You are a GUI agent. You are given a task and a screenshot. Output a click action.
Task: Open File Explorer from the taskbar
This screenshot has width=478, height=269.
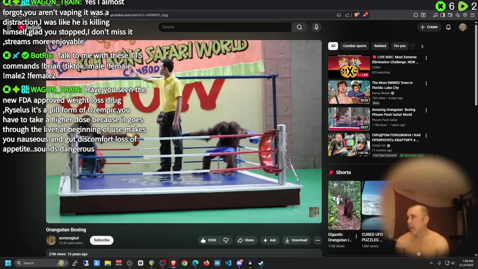pos(108,263)
